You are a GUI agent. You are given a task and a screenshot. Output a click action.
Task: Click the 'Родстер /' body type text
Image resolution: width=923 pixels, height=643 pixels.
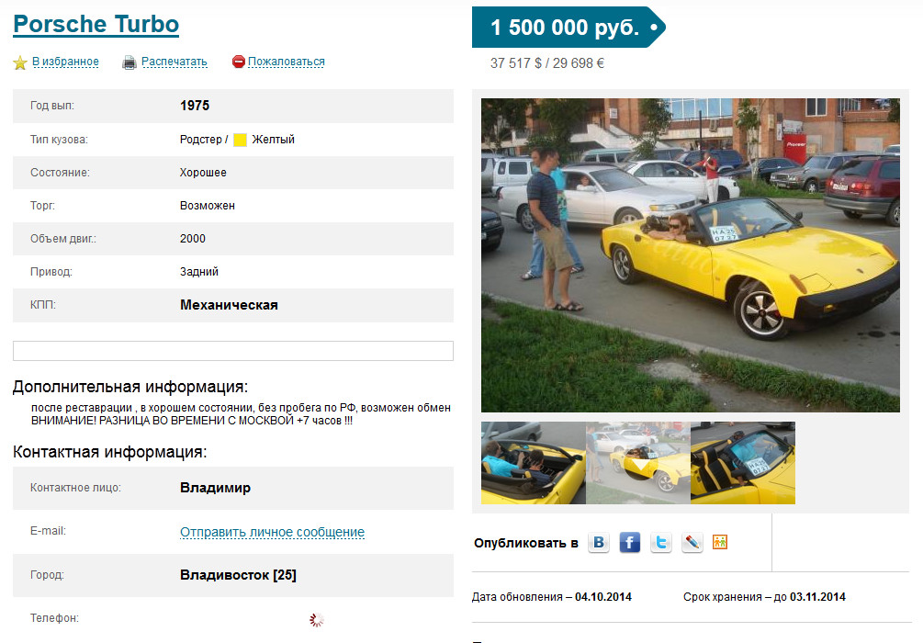point(204,140)
